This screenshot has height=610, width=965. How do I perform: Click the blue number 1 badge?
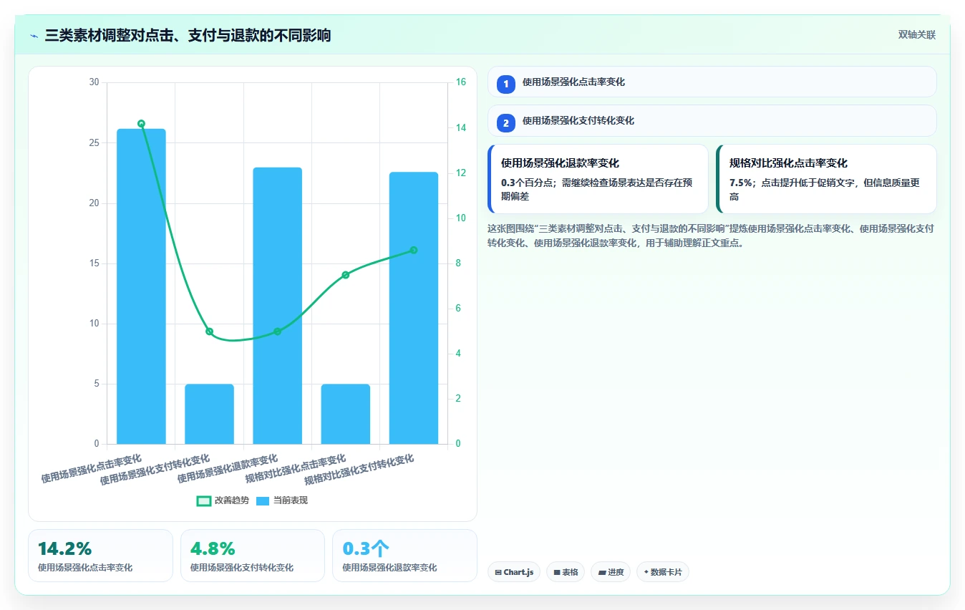click(x=506, y=84)
